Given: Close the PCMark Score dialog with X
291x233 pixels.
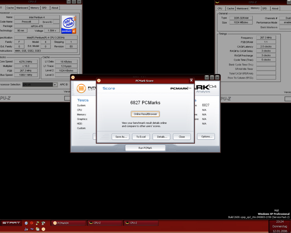Looking at the screenshot, I should point(191,80).
